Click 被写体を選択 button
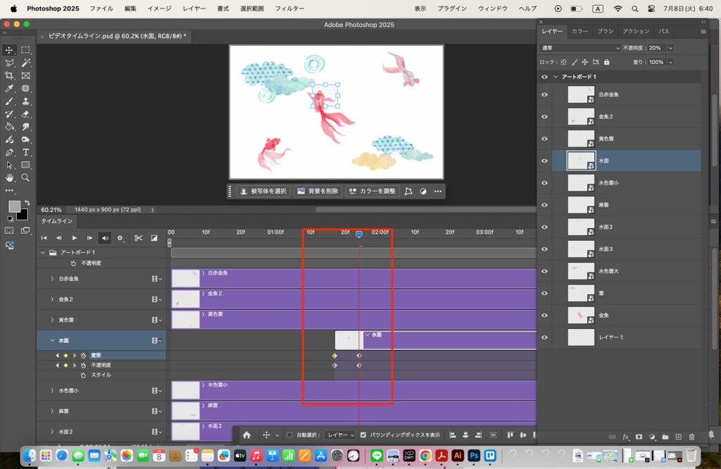This screenshot has width=721, height=469. (263, 192)
